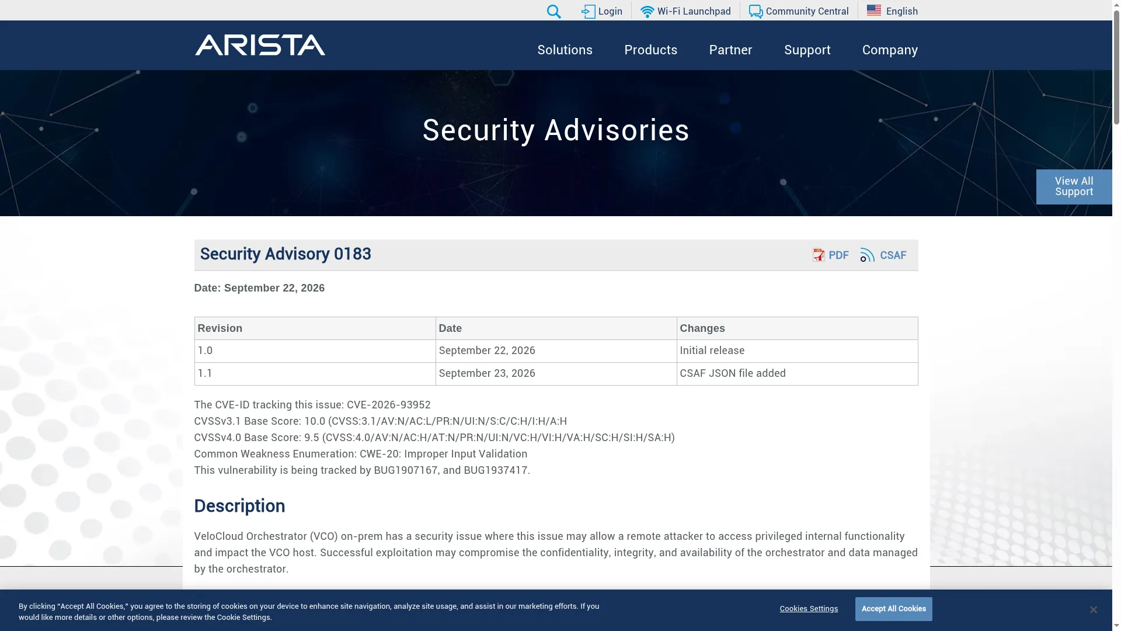Screen dimensions: 1121x631
Task: Download the advisory PDF link
Action: coord(838,255)
